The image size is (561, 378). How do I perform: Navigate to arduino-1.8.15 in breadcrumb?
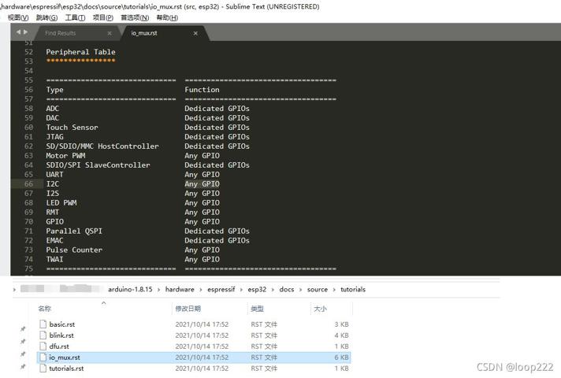coord(130,289)
